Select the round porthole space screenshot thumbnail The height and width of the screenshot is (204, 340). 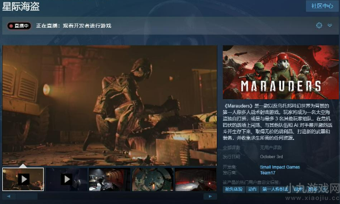point(153,179)
